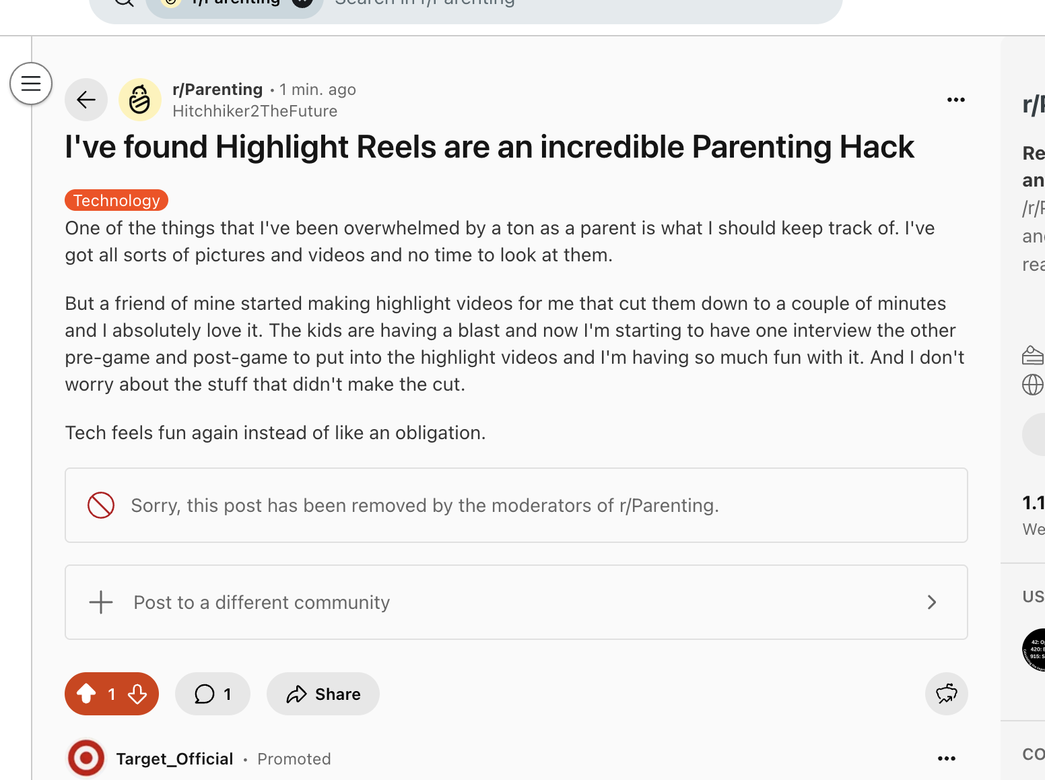Open the hamburger navigation menu
This screenshot has height=780, width=1045.
(x=31, y=84)
